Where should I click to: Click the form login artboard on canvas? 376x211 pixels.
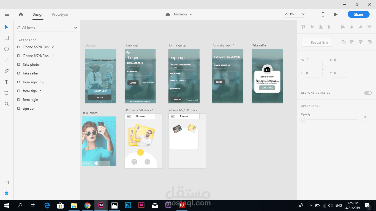pos(140,76)
